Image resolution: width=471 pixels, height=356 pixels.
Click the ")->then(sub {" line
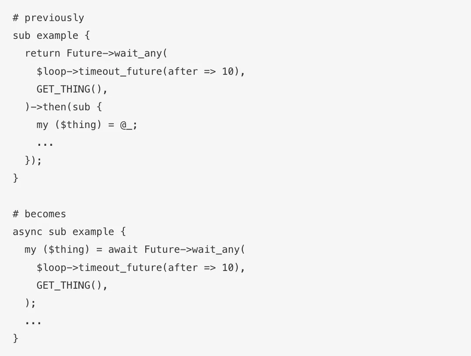pyautogui.click(x=63, y=107)
